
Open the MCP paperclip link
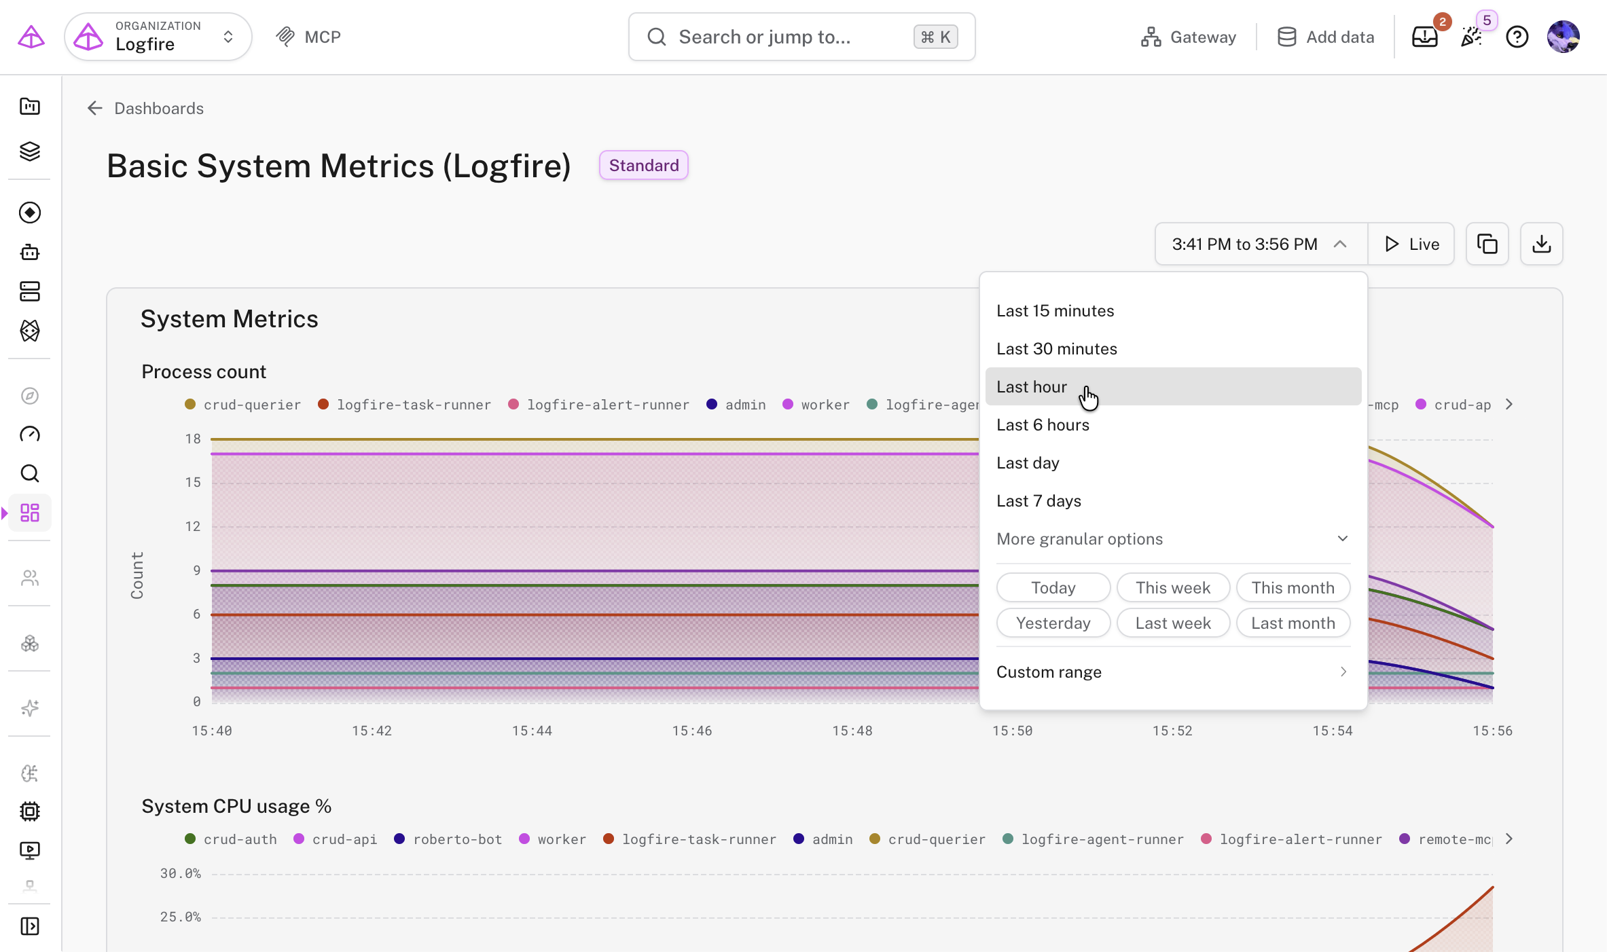click(x=308, y=37)
